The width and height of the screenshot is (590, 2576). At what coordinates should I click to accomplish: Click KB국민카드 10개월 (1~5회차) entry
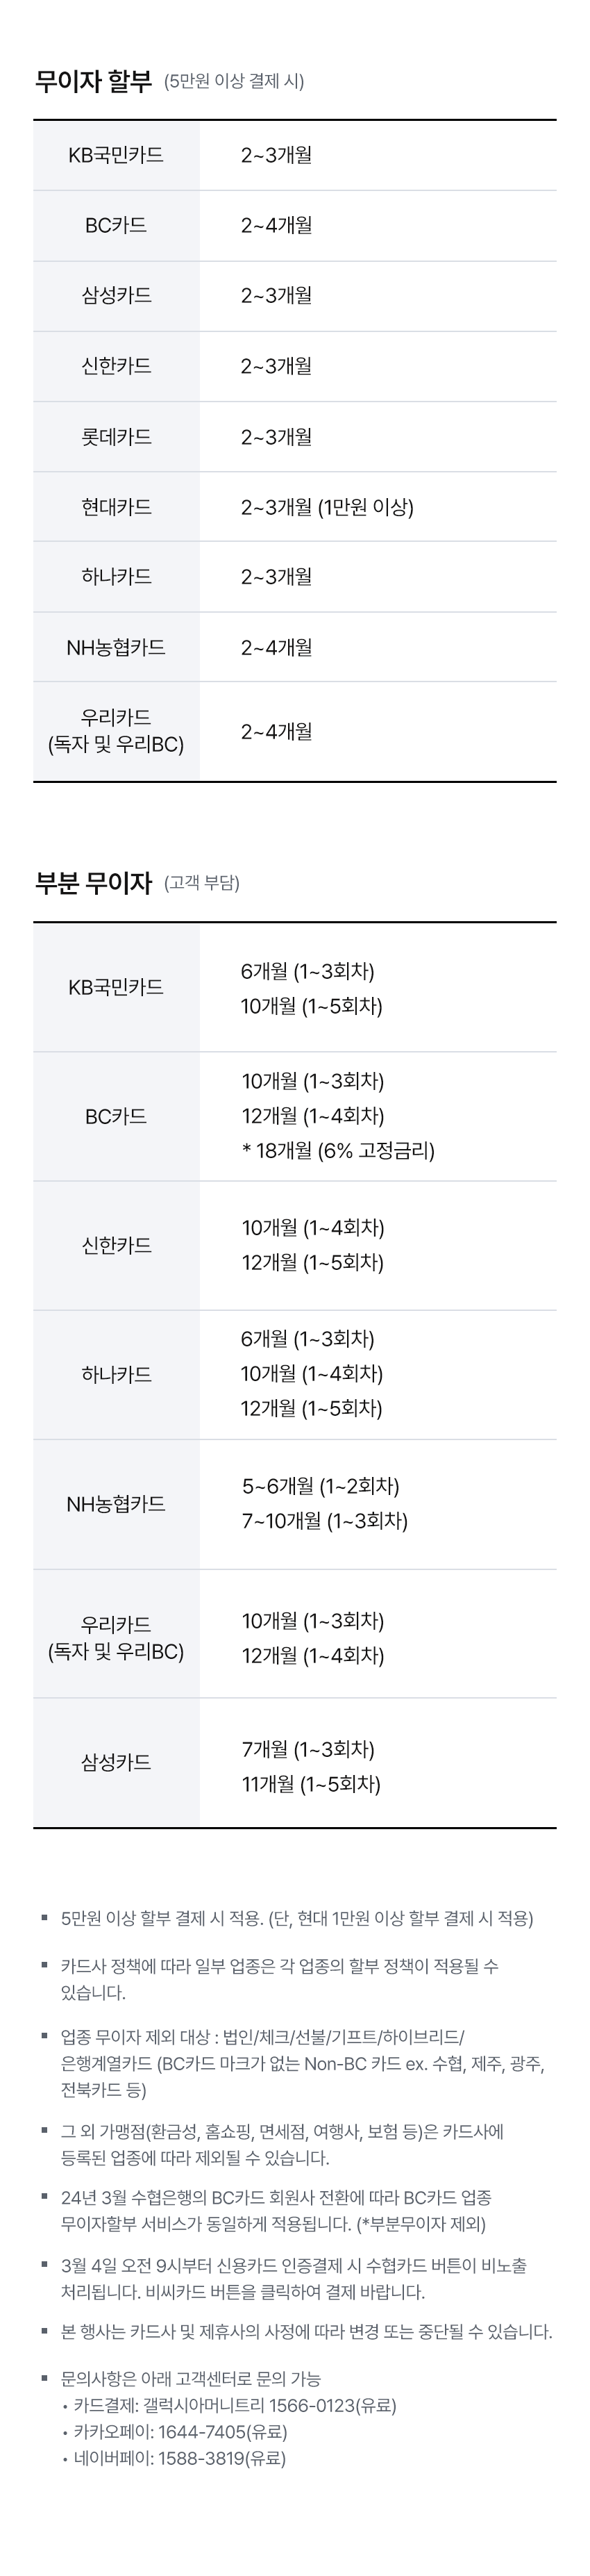pyautogui.click(x=312, y=1006)
